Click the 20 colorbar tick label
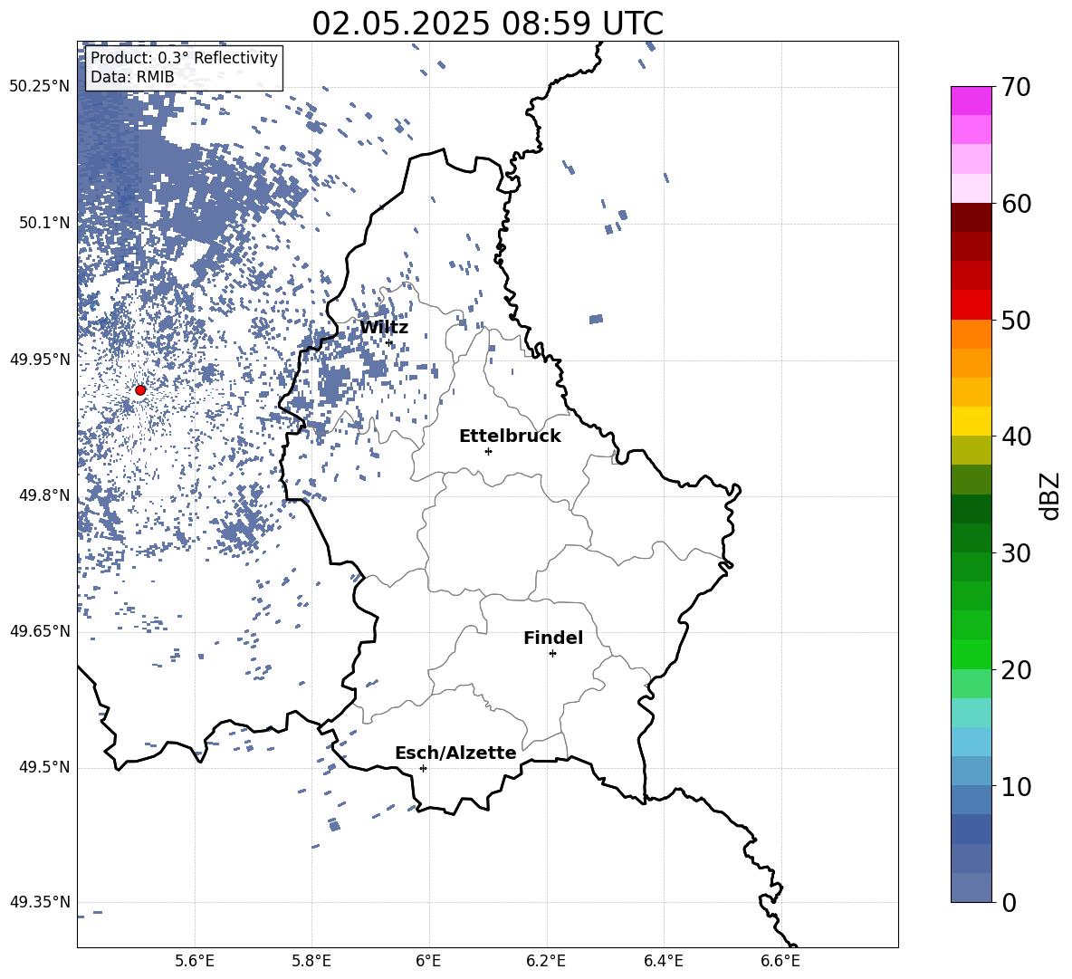This screenshot has height=979, width=1072. (1016, 670)
